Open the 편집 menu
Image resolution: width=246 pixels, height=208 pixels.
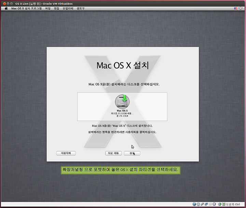pos(56,9)
